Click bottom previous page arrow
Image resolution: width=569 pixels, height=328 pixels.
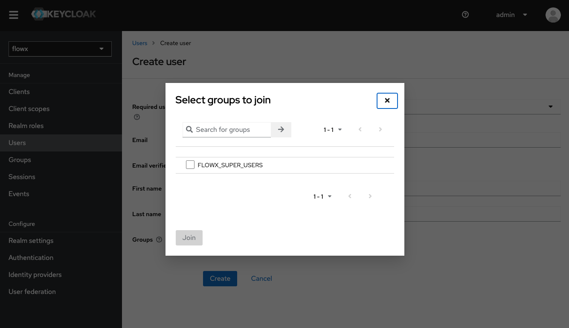tap(350, 196)
